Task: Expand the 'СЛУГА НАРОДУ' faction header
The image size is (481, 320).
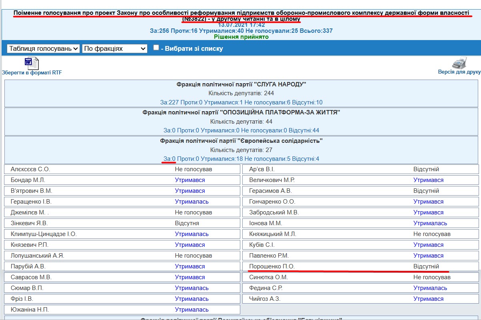Action: click(241, 84)
